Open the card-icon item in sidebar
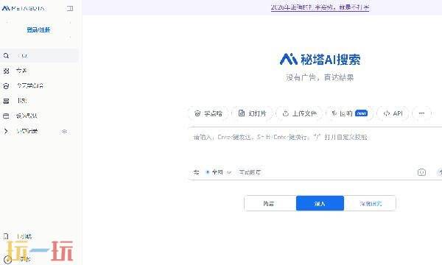Viewport: 442px width, 265px height. [x=39, y=116]
